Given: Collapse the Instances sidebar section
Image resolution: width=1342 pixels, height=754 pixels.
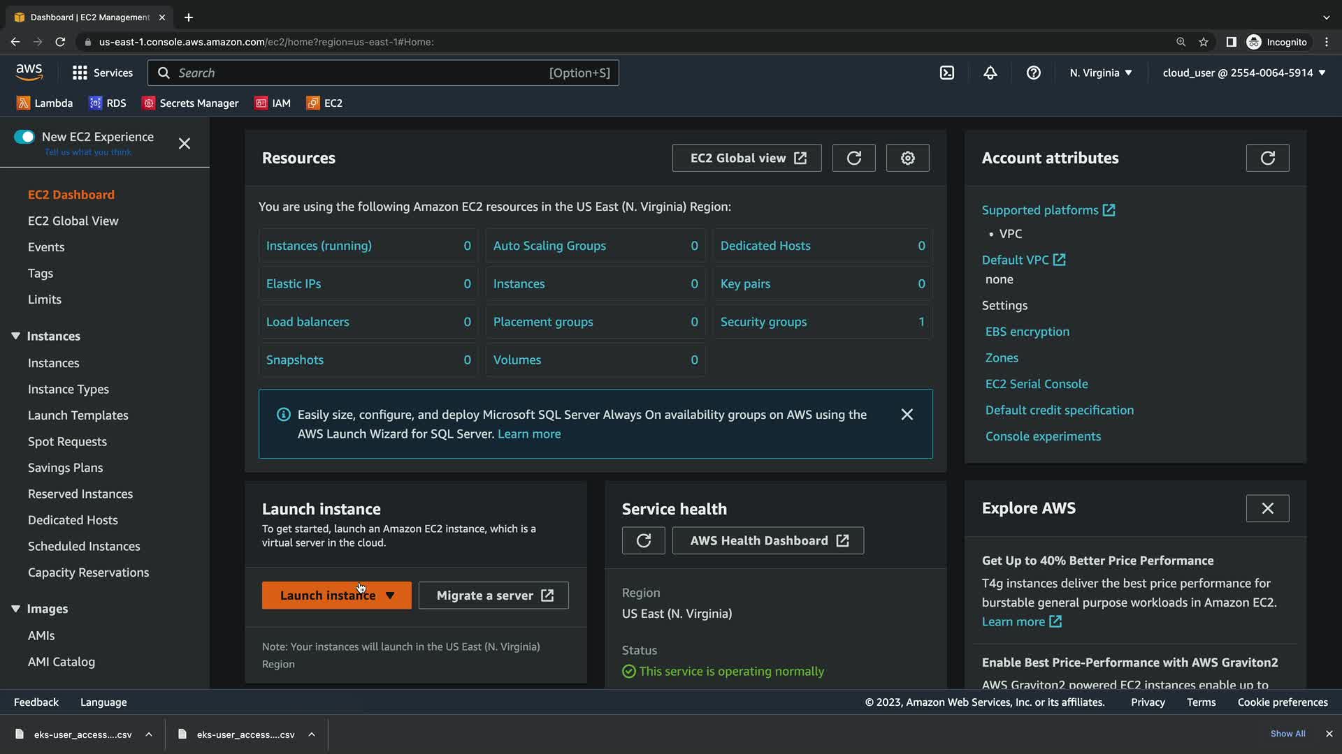Looking at the screenshot, I should point(15,336).
